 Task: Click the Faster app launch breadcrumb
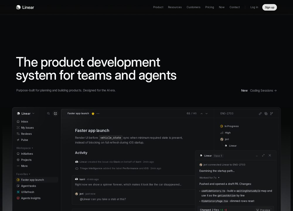[x=78, y=113]
